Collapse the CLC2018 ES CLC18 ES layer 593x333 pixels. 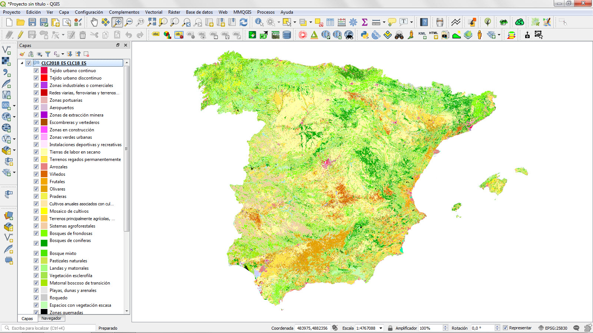21,63
